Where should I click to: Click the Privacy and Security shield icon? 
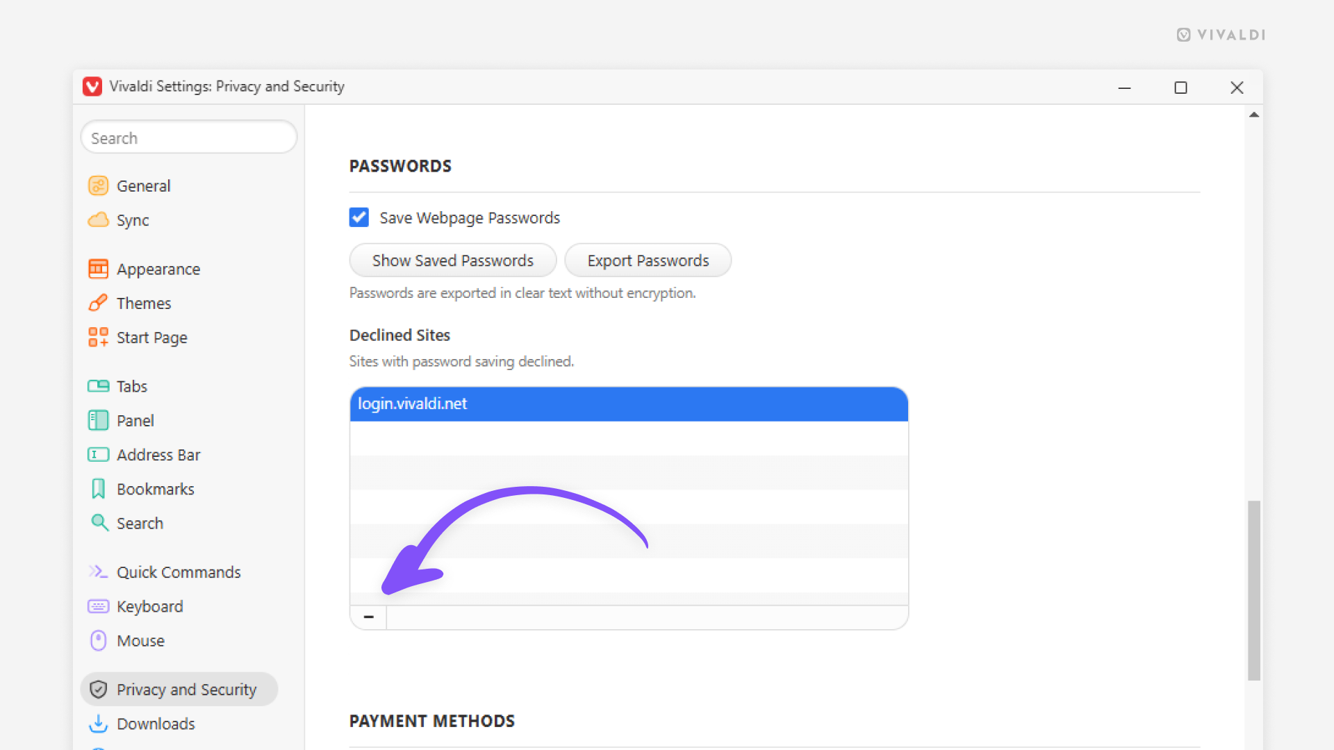pos(98,689)
